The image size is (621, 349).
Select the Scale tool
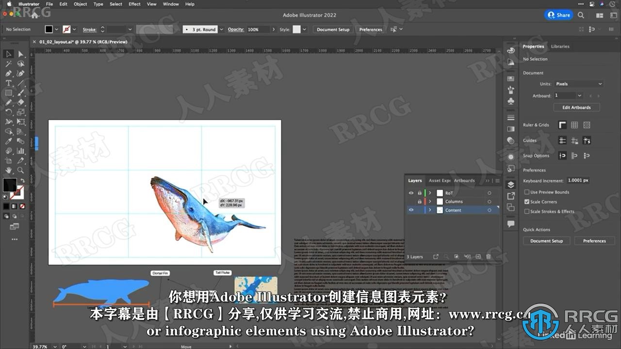point(20,112)
